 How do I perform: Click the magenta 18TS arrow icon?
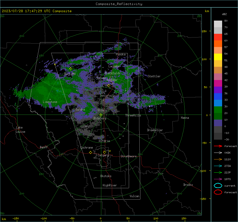point(218,179)
